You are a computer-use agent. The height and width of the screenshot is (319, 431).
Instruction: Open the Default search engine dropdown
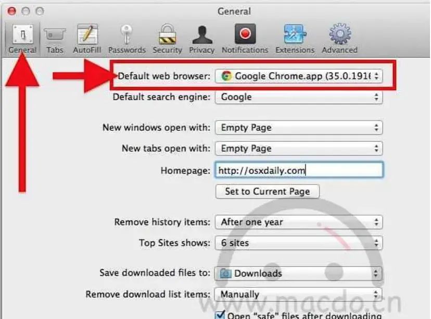click(299, 97)
